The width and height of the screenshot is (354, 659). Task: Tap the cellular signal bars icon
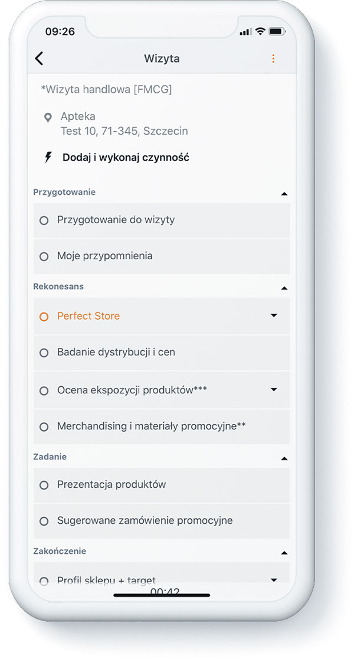245,32
